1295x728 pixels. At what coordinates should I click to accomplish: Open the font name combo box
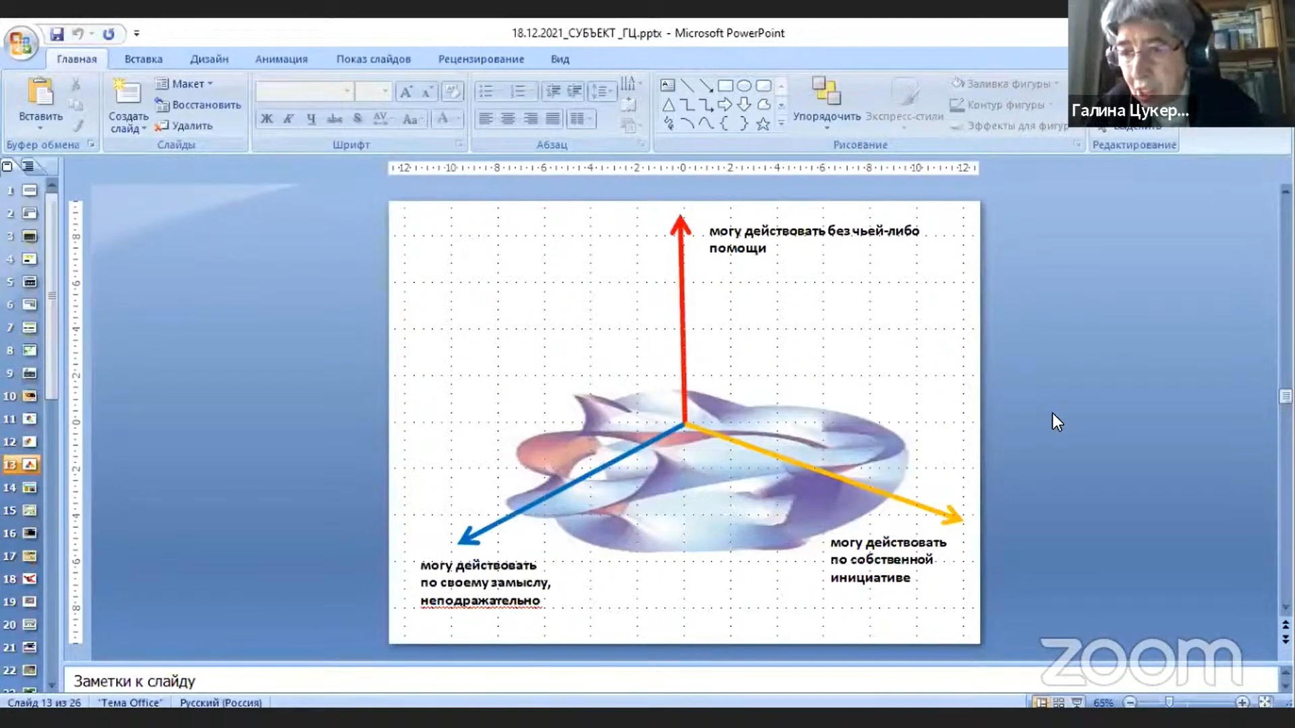304,91
